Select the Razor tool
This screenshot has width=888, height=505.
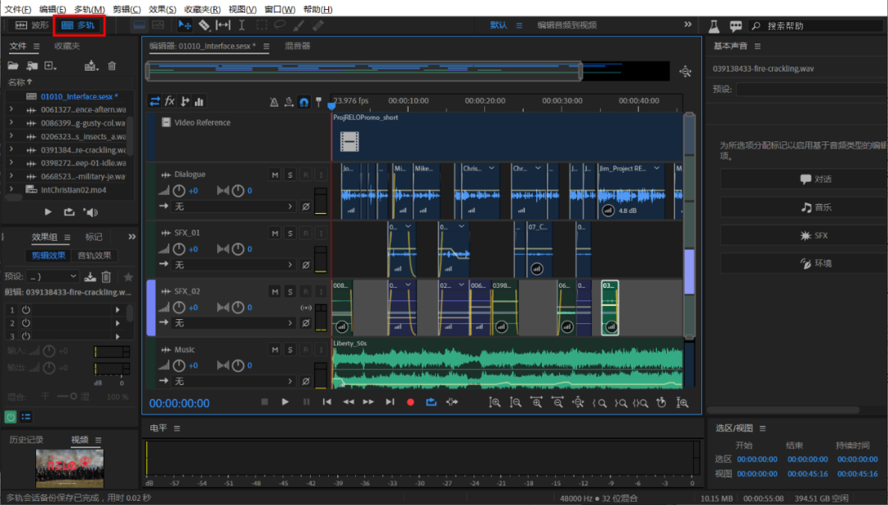204,25
